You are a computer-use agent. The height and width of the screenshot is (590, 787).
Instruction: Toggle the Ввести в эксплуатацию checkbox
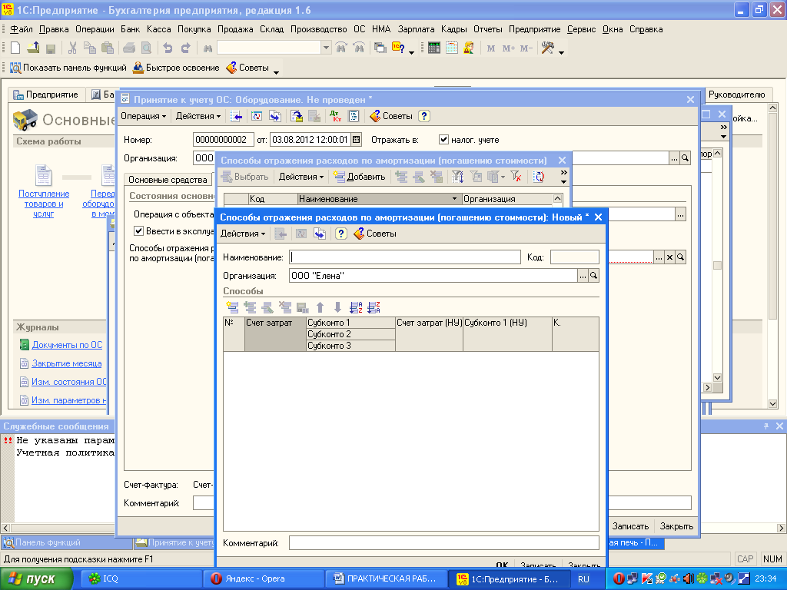tap(138, 230)
